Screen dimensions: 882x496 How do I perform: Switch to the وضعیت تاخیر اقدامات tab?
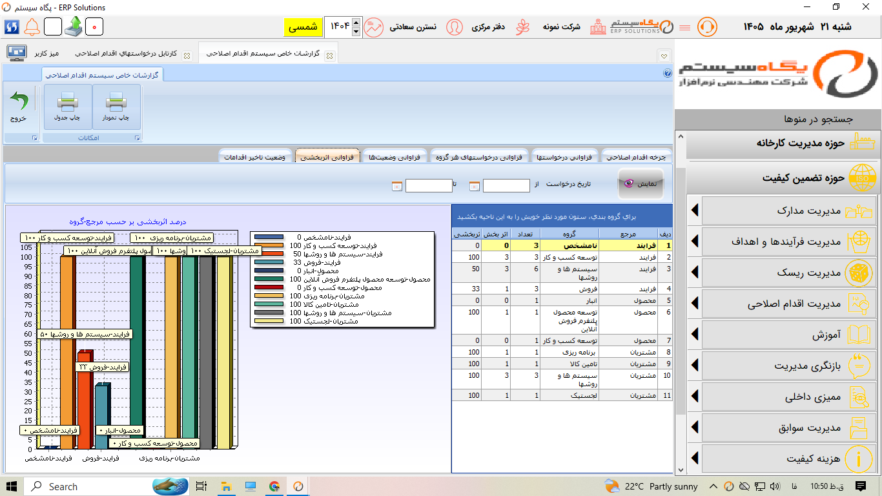coord(256,156)
